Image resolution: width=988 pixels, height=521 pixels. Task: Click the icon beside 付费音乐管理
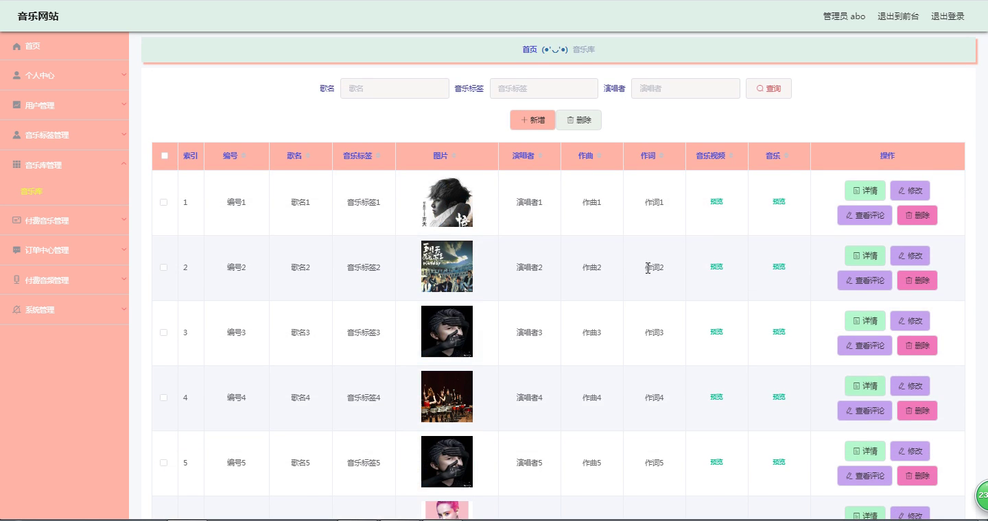pyautogui.click(x=16, y=220)
